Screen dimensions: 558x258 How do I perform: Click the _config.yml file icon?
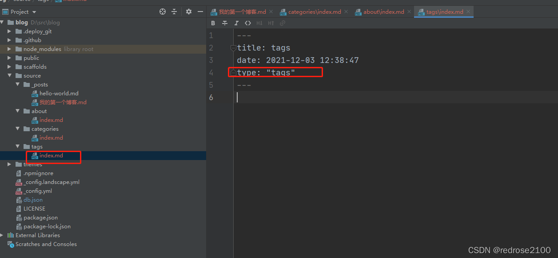tap(19, 191)
